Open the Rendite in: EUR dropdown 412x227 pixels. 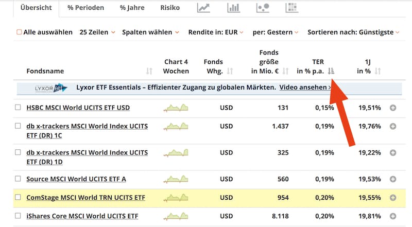click(x=216, y=32)
